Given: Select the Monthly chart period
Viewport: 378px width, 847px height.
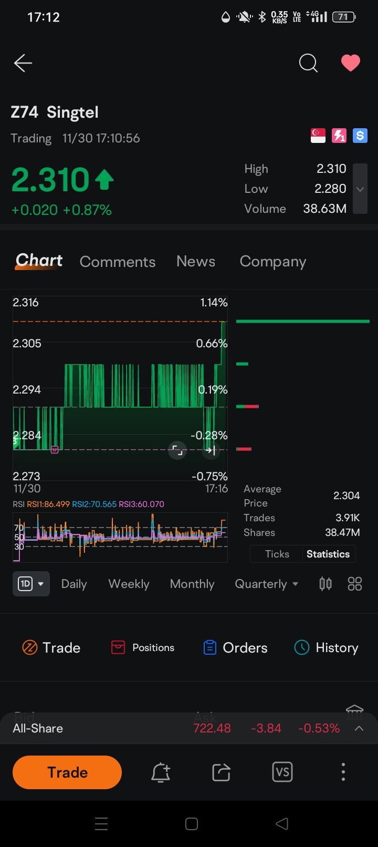Looking at the screenshot, I should pyautogui.click(x=192, y=584).
